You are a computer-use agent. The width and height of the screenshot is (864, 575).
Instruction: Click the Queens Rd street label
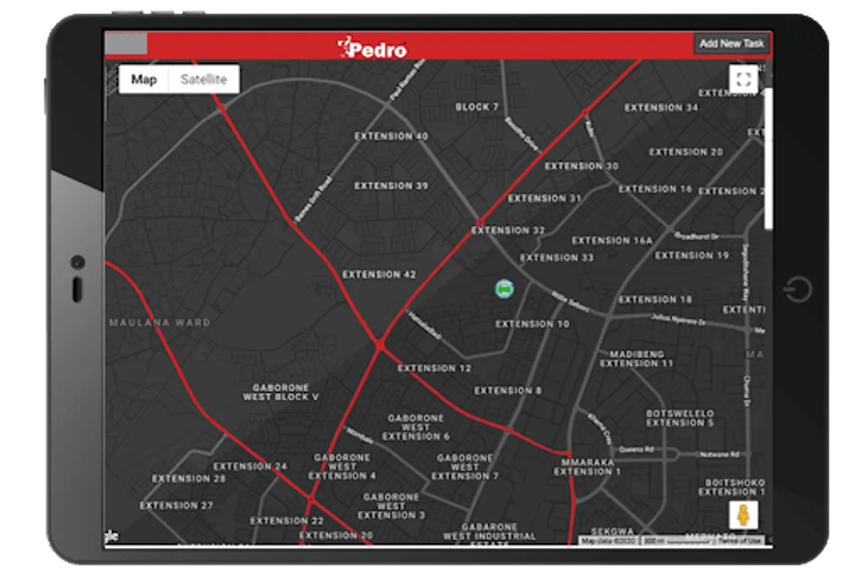point(636,450)
